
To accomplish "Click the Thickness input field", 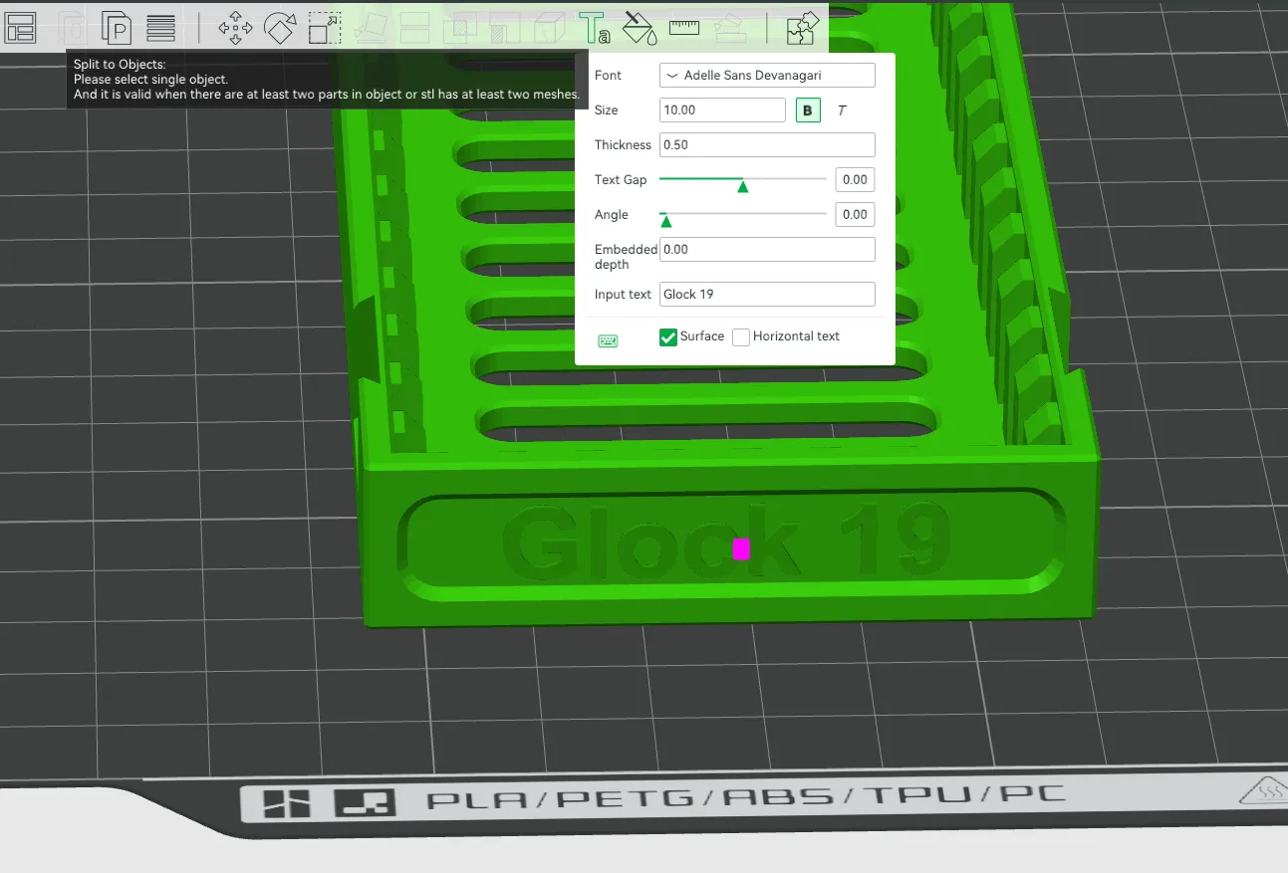I will coord(767,144).
